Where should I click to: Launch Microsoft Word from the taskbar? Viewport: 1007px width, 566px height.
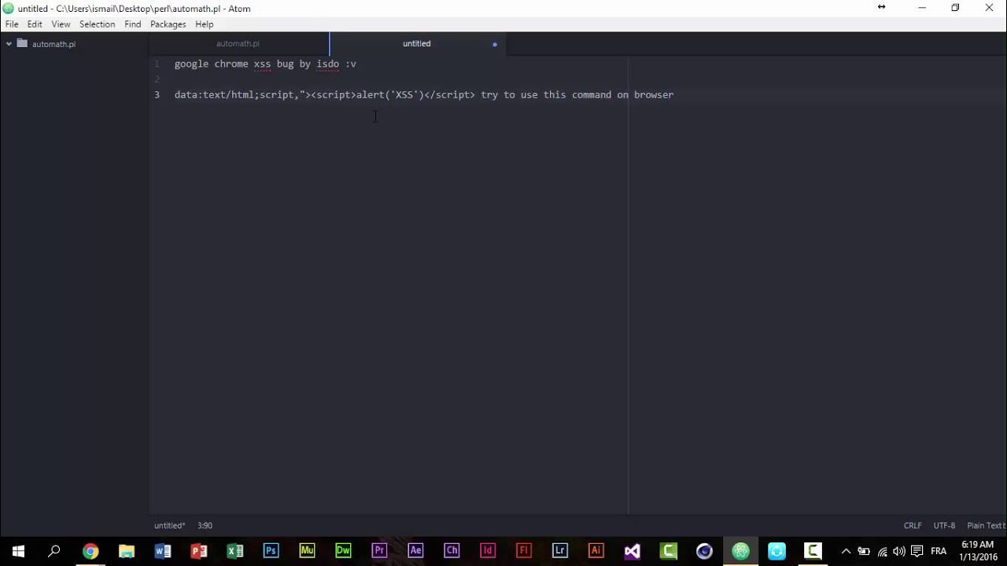tap(163, 551)
